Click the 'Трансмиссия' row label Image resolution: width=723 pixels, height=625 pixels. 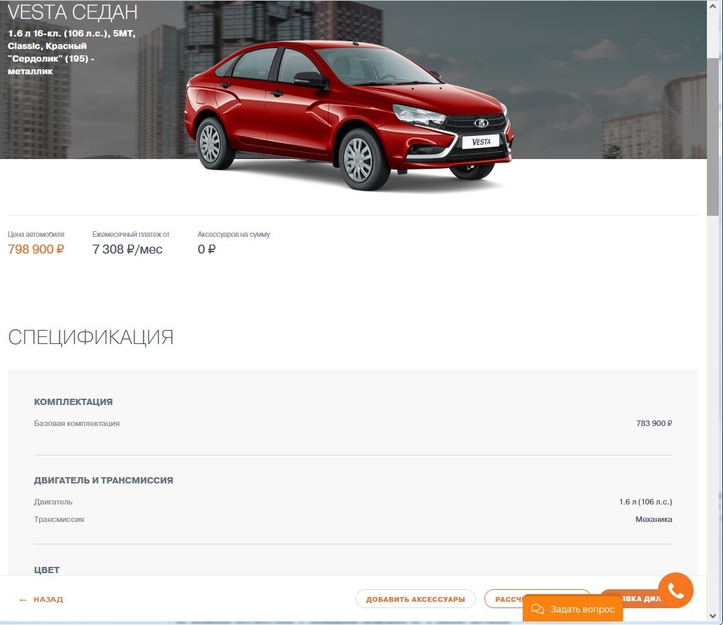59,519
